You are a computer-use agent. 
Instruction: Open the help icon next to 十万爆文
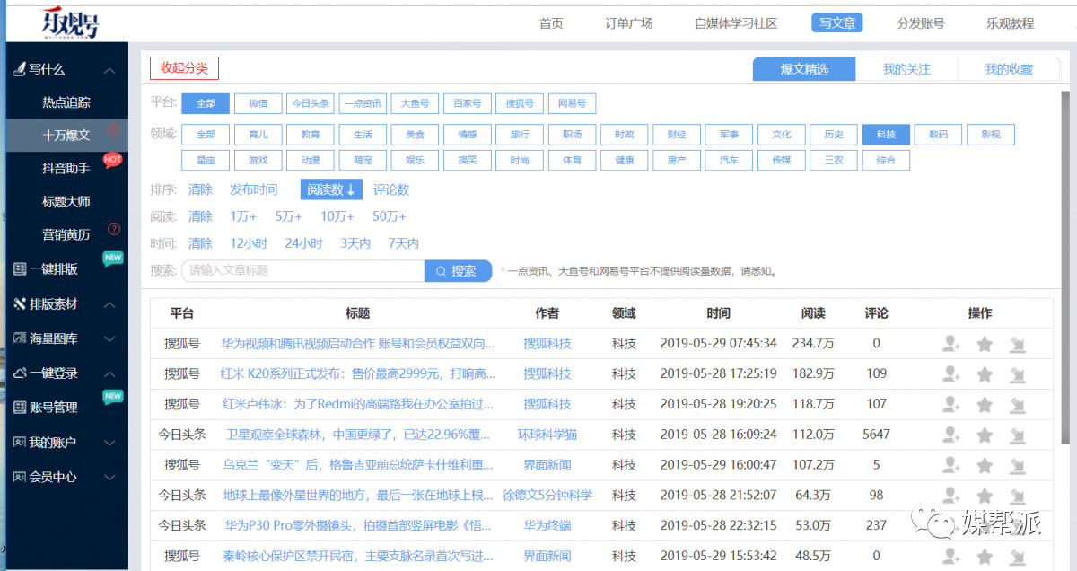[113, 130]
